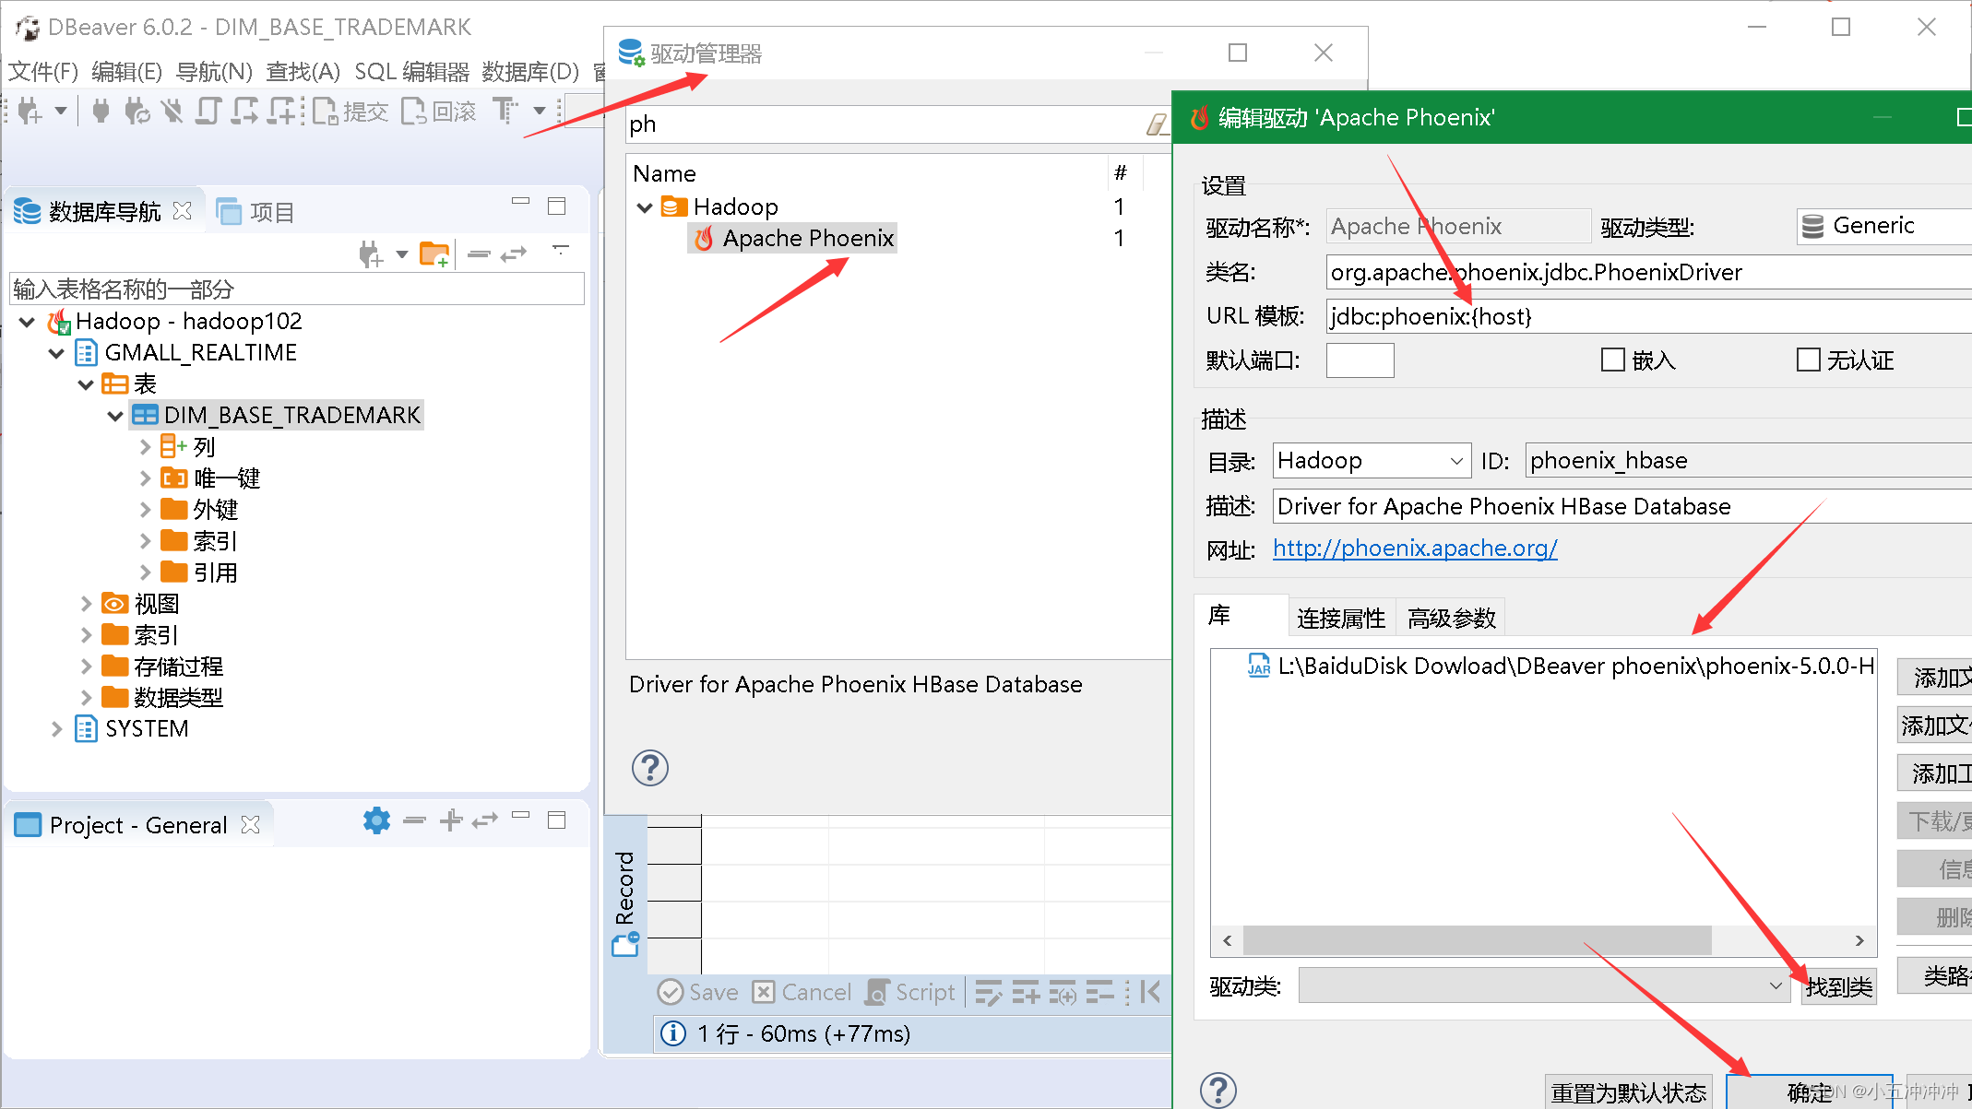
Task: Click the Script button in results toolbar
Action: coord(911,992)
